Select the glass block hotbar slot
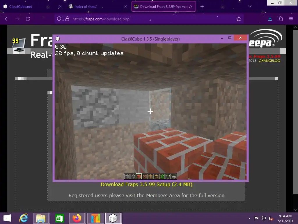The height and width of the screenshot is (224, 298). click(x=168, y=176)
